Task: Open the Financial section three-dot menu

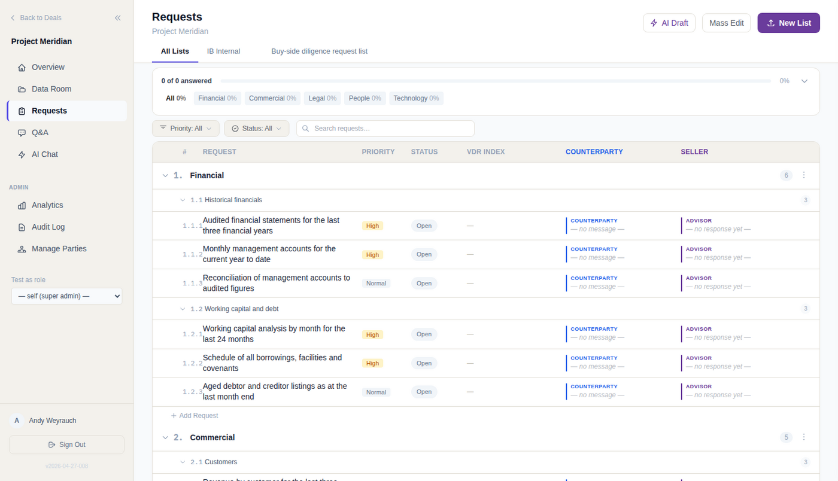Action: point(804,175)
